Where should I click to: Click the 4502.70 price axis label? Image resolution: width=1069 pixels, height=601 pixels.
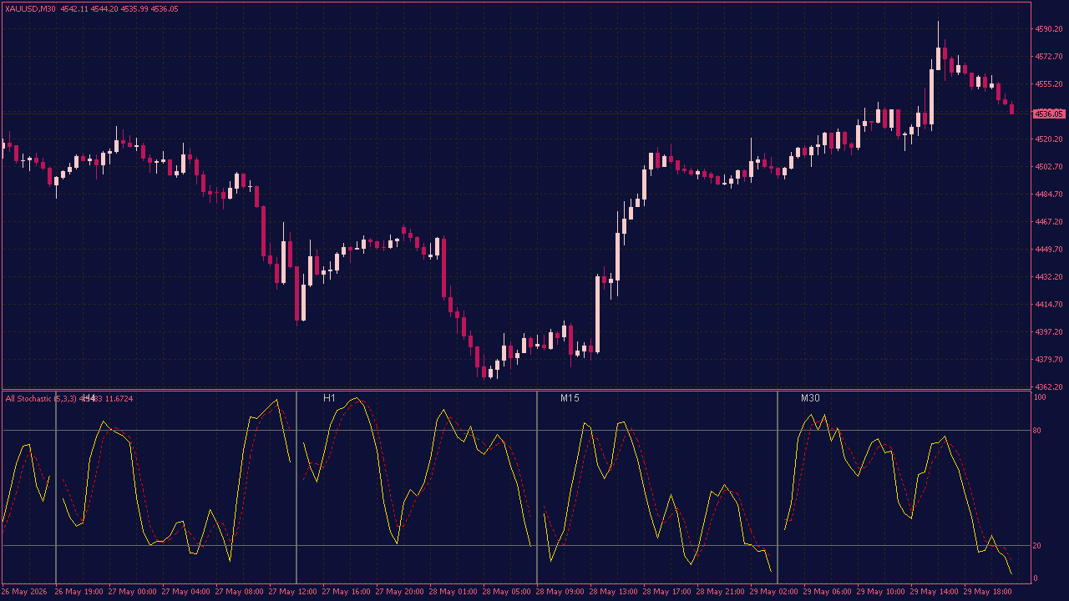(x=1049, y=167)
